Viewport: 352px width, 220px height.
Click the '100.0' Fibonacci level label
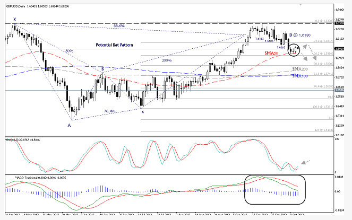click(323, 107)
